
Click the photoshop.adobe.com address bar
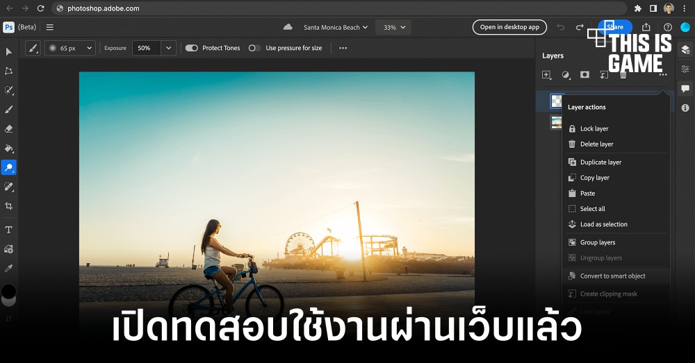pos(339,8)
